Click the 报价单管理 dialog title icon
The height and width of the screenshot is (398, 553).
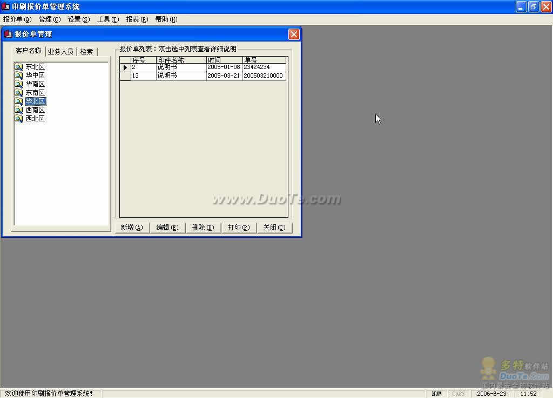pos(8,34)
